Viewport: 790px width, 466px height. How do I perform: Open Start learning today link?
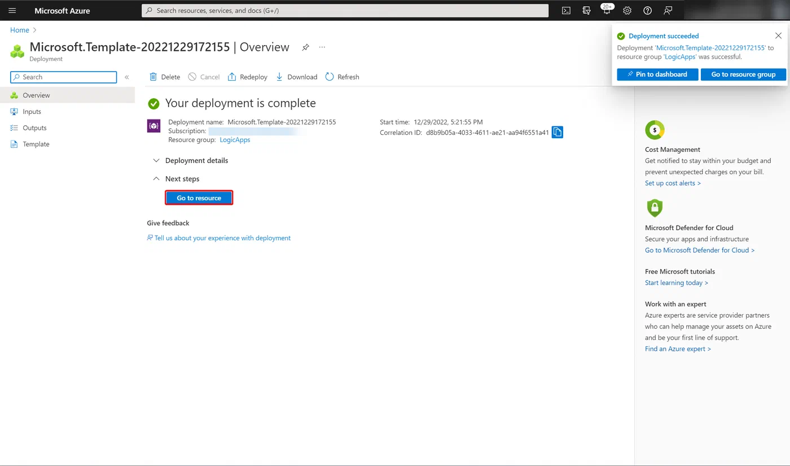point(677,283)
